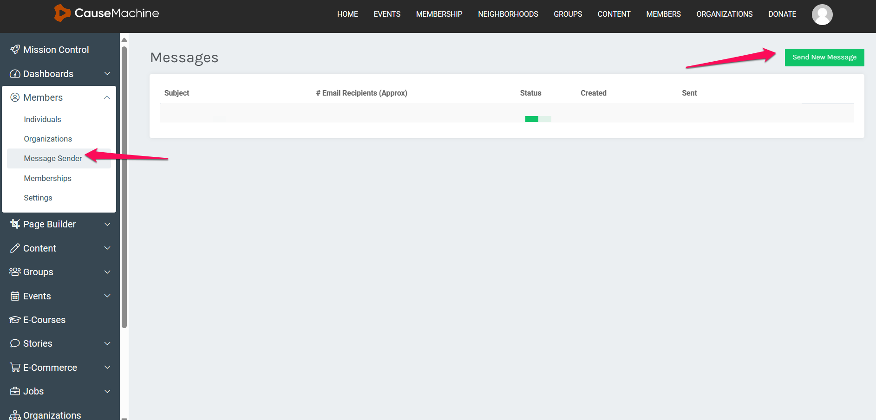Click the Dashboards gauge icon

pos(15,74)
